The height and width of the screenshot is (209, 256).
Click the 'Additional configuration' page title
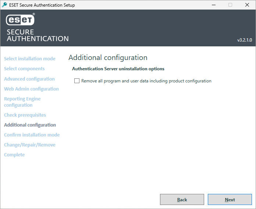click(x=108, y=58)
